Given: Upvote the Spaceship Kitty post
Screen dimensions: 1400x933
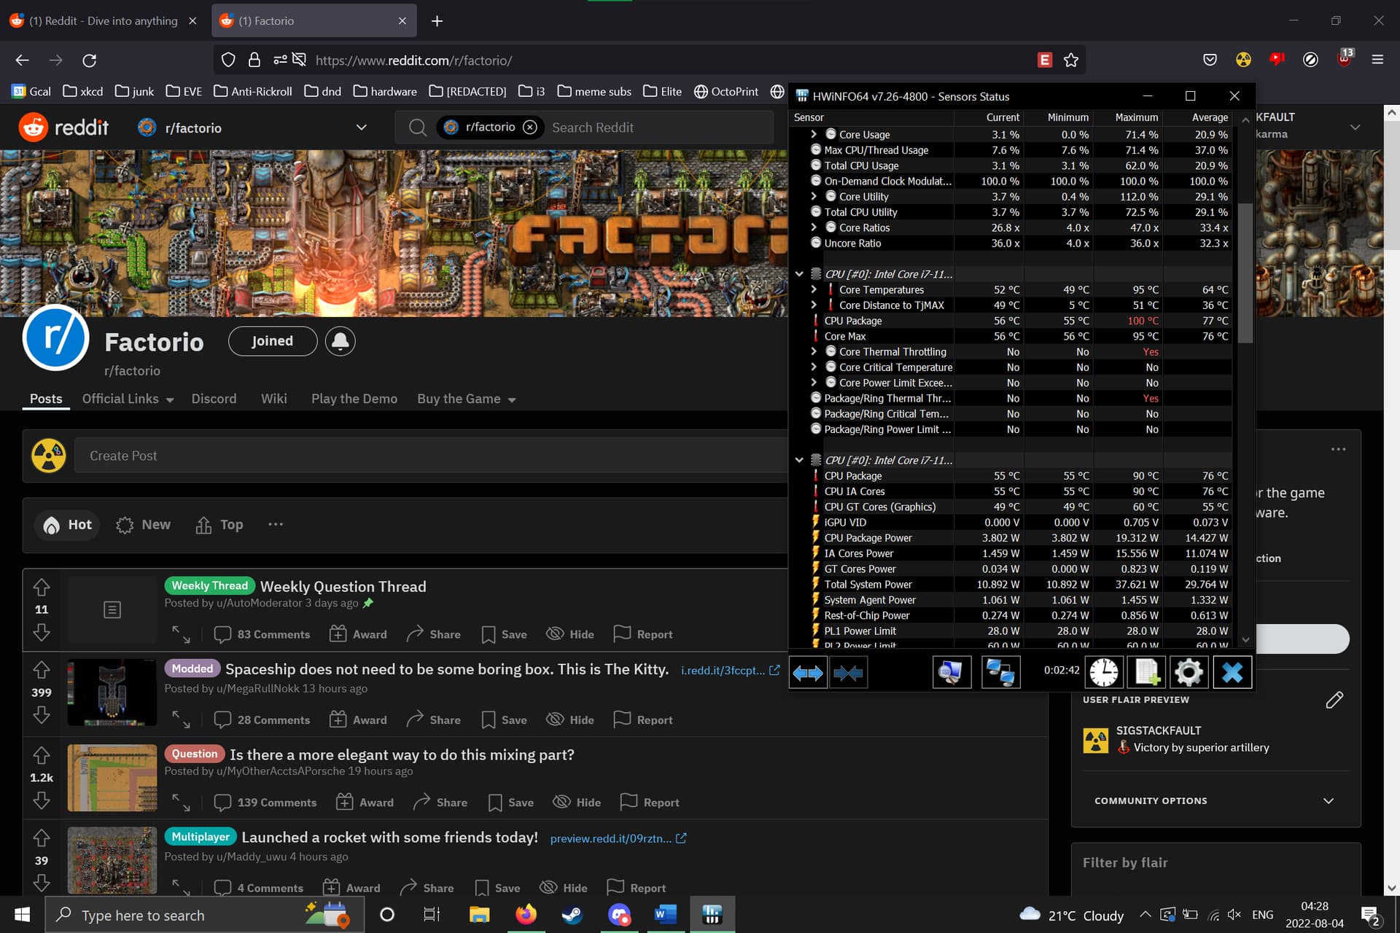Looking at the screenshot, I should (x=42, y=670).
